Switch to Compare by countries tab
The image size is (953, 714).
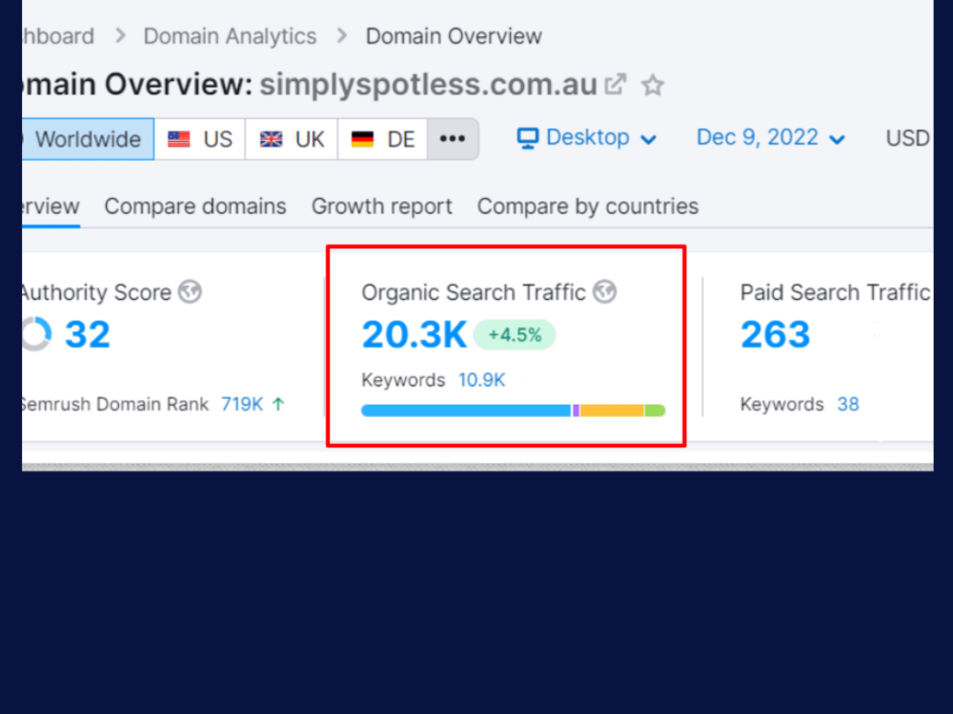pyautogui.click(x=588, y=207)
